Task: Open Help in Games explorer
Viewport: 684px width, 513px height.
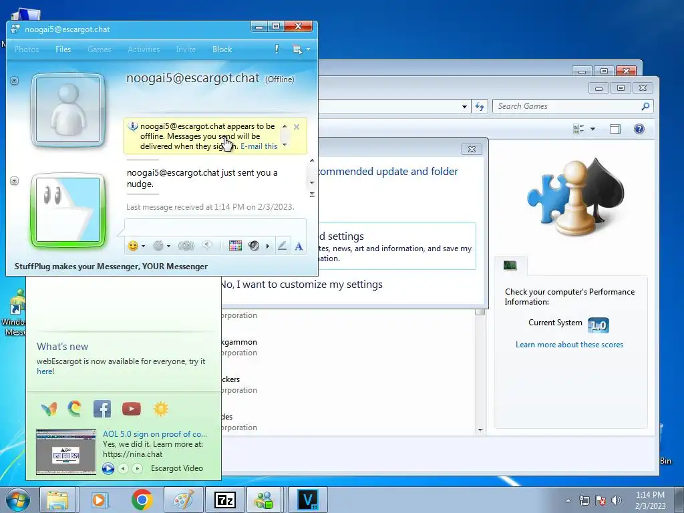Action: [x=639, y=129]
